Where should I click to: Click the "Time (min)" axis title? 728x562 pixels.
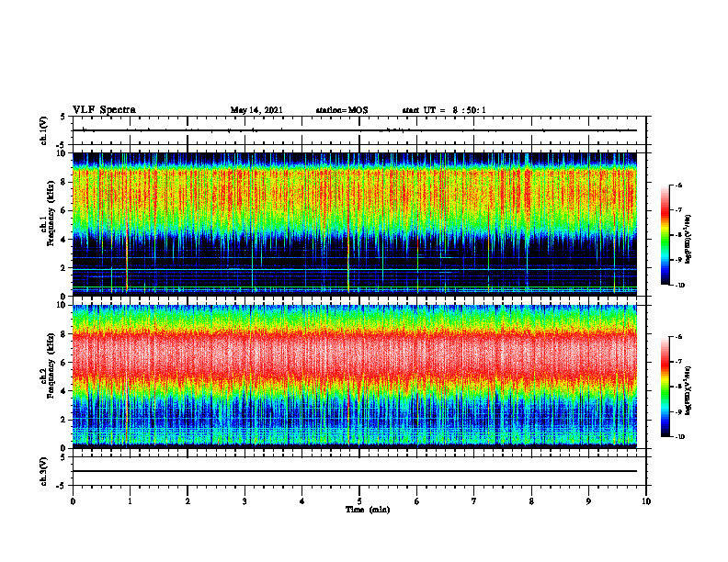pyautogui.click(x=368, y=510)
